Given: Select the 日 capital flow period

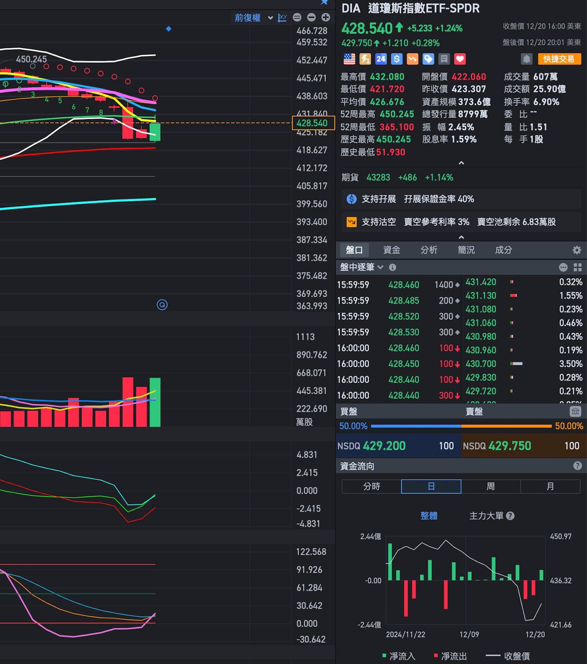Looking at the screenshot, I should coord(431,486).
